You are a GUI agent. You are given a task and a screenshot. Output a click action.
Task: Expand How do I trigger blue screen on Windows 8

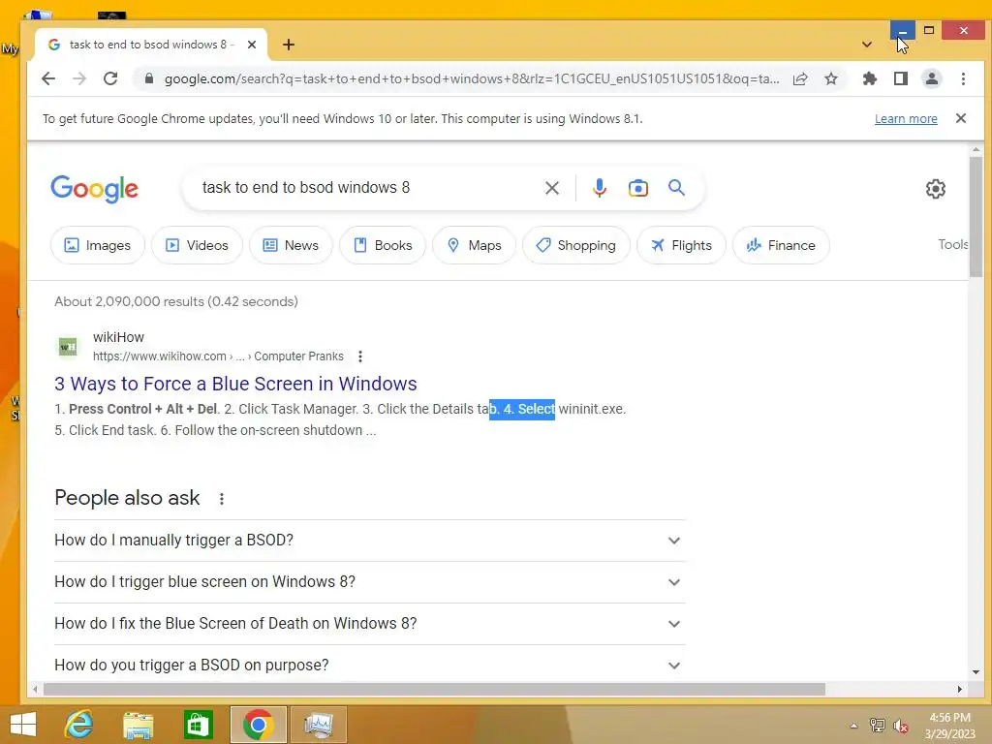(x=369, y=582)
